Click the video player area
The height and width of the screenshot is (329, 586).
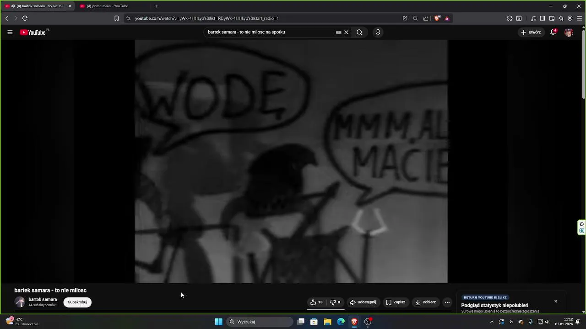(291, 161)
